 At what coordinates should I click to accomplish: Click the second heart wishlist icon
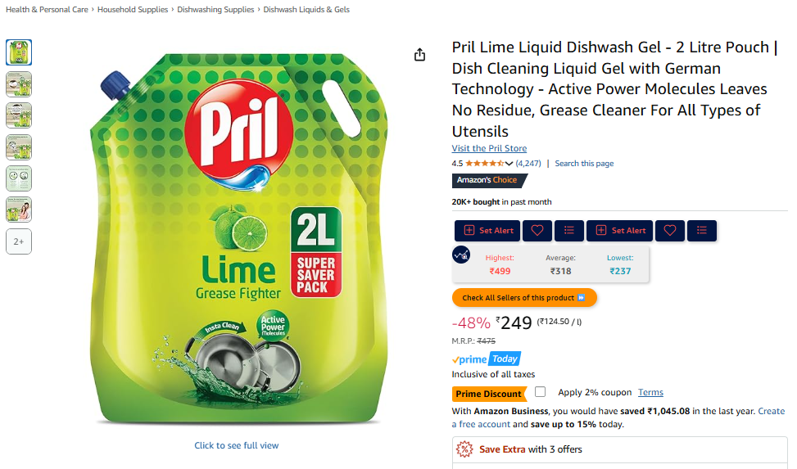click(x=670, y=231)
